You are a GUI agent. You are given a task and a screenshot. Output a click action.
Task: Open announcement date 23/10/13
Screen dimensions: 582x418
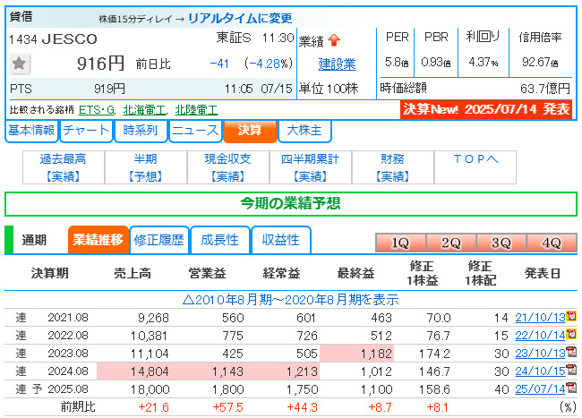pos(540,354)
